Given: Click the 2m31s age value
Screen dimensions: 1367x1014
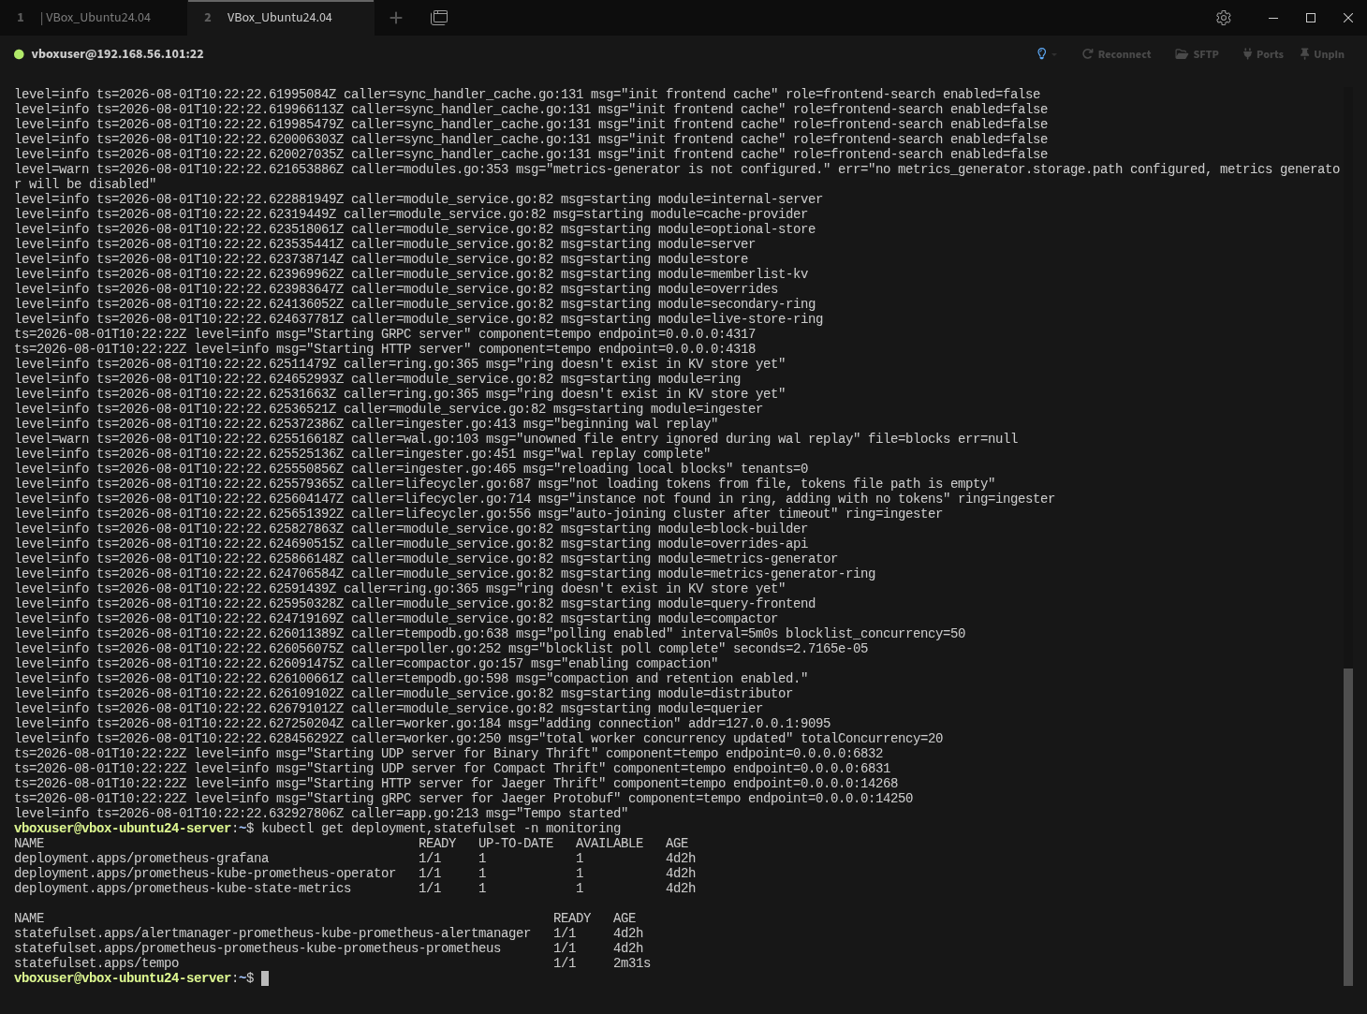Looking at the screenshot, I should 632,963.
